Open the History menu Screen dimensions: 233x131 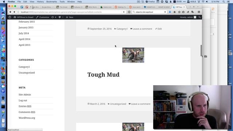40,1
